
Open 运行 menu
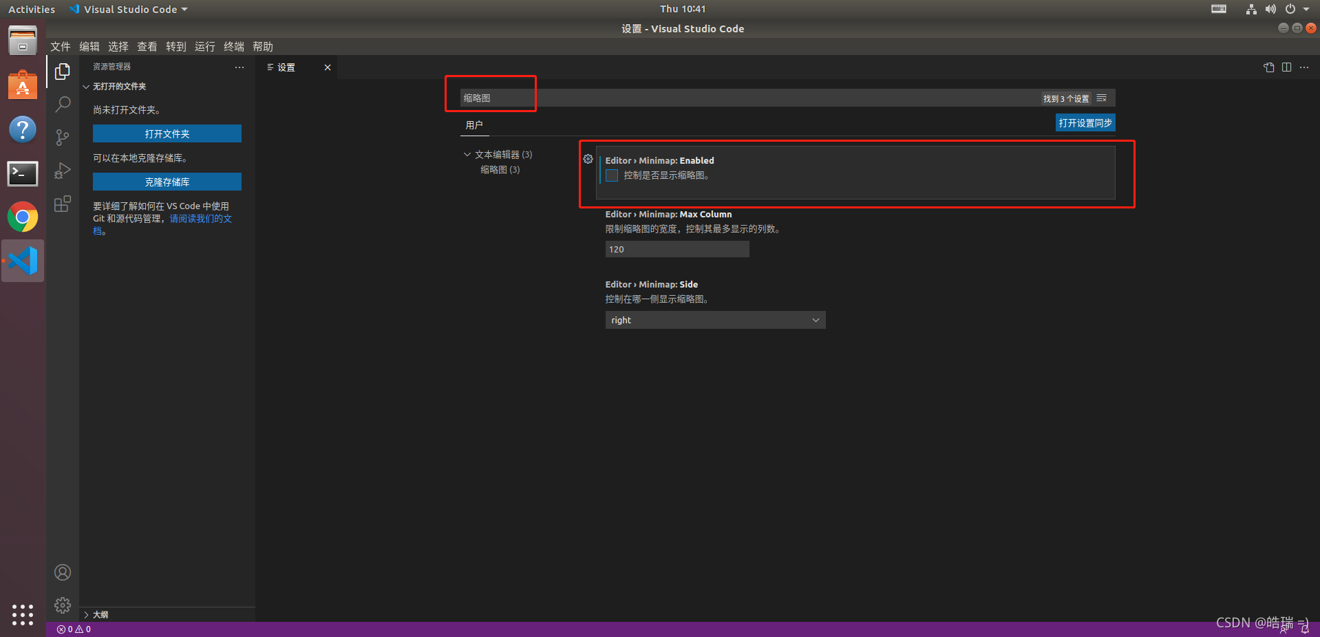[205, 46]
